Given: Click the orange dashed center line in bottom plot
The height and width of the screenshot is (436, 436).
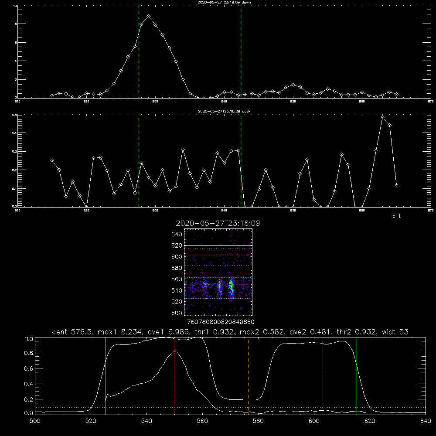Looking at the screenshot, I should pyautogui.click(x=249, y=376).
